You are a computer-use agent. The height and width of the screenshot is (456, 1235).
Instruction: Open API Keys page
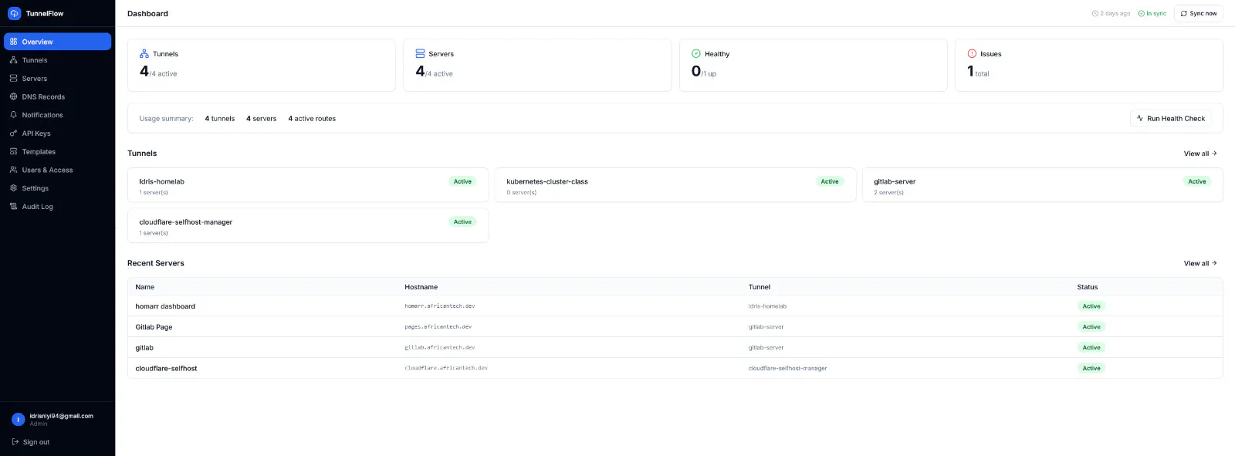[57, 133]
